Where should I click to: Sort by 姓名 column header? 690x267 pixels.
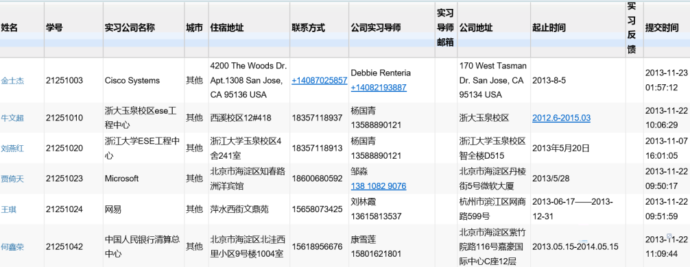coord(9,27)
